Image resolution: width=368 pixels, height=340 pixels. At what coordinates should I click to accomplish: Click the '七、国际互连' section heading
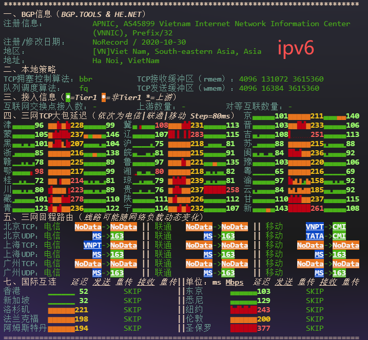point(30,282)
